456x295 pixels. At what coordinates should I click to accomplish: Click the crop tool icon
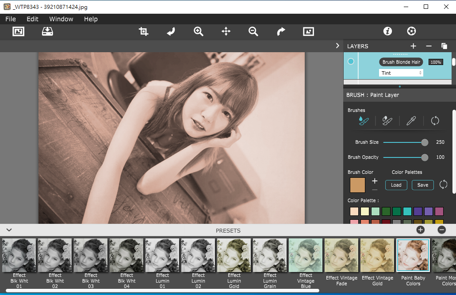tap(144, 31)
